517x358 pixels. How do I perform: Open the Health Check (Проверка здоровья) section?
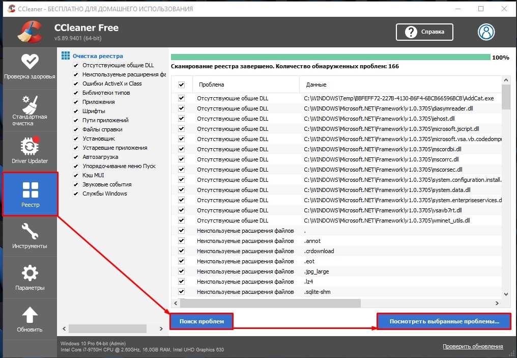(x=30, y=67)
